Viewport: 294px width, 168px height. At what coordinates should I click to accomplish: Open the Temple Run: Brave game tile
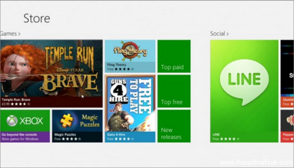pos(52,74)
